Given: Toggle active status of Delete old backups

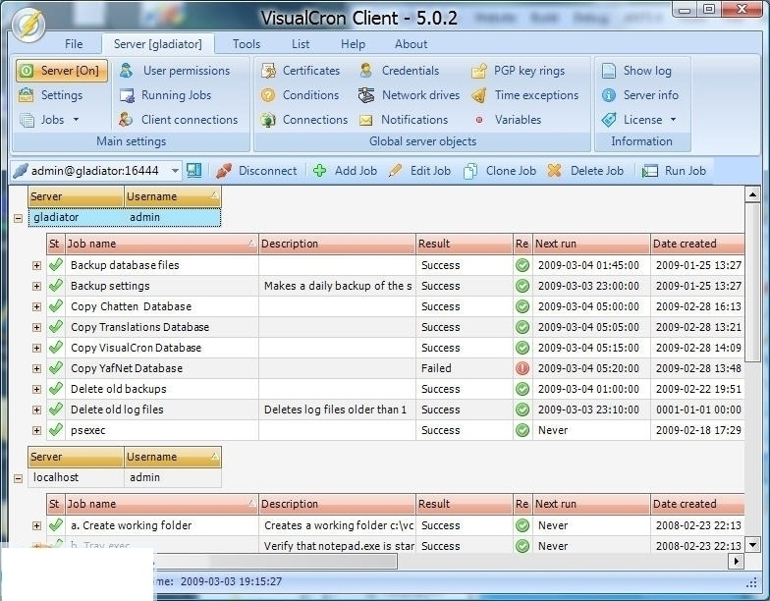Looking at the screenshot, I should point(56,389).
